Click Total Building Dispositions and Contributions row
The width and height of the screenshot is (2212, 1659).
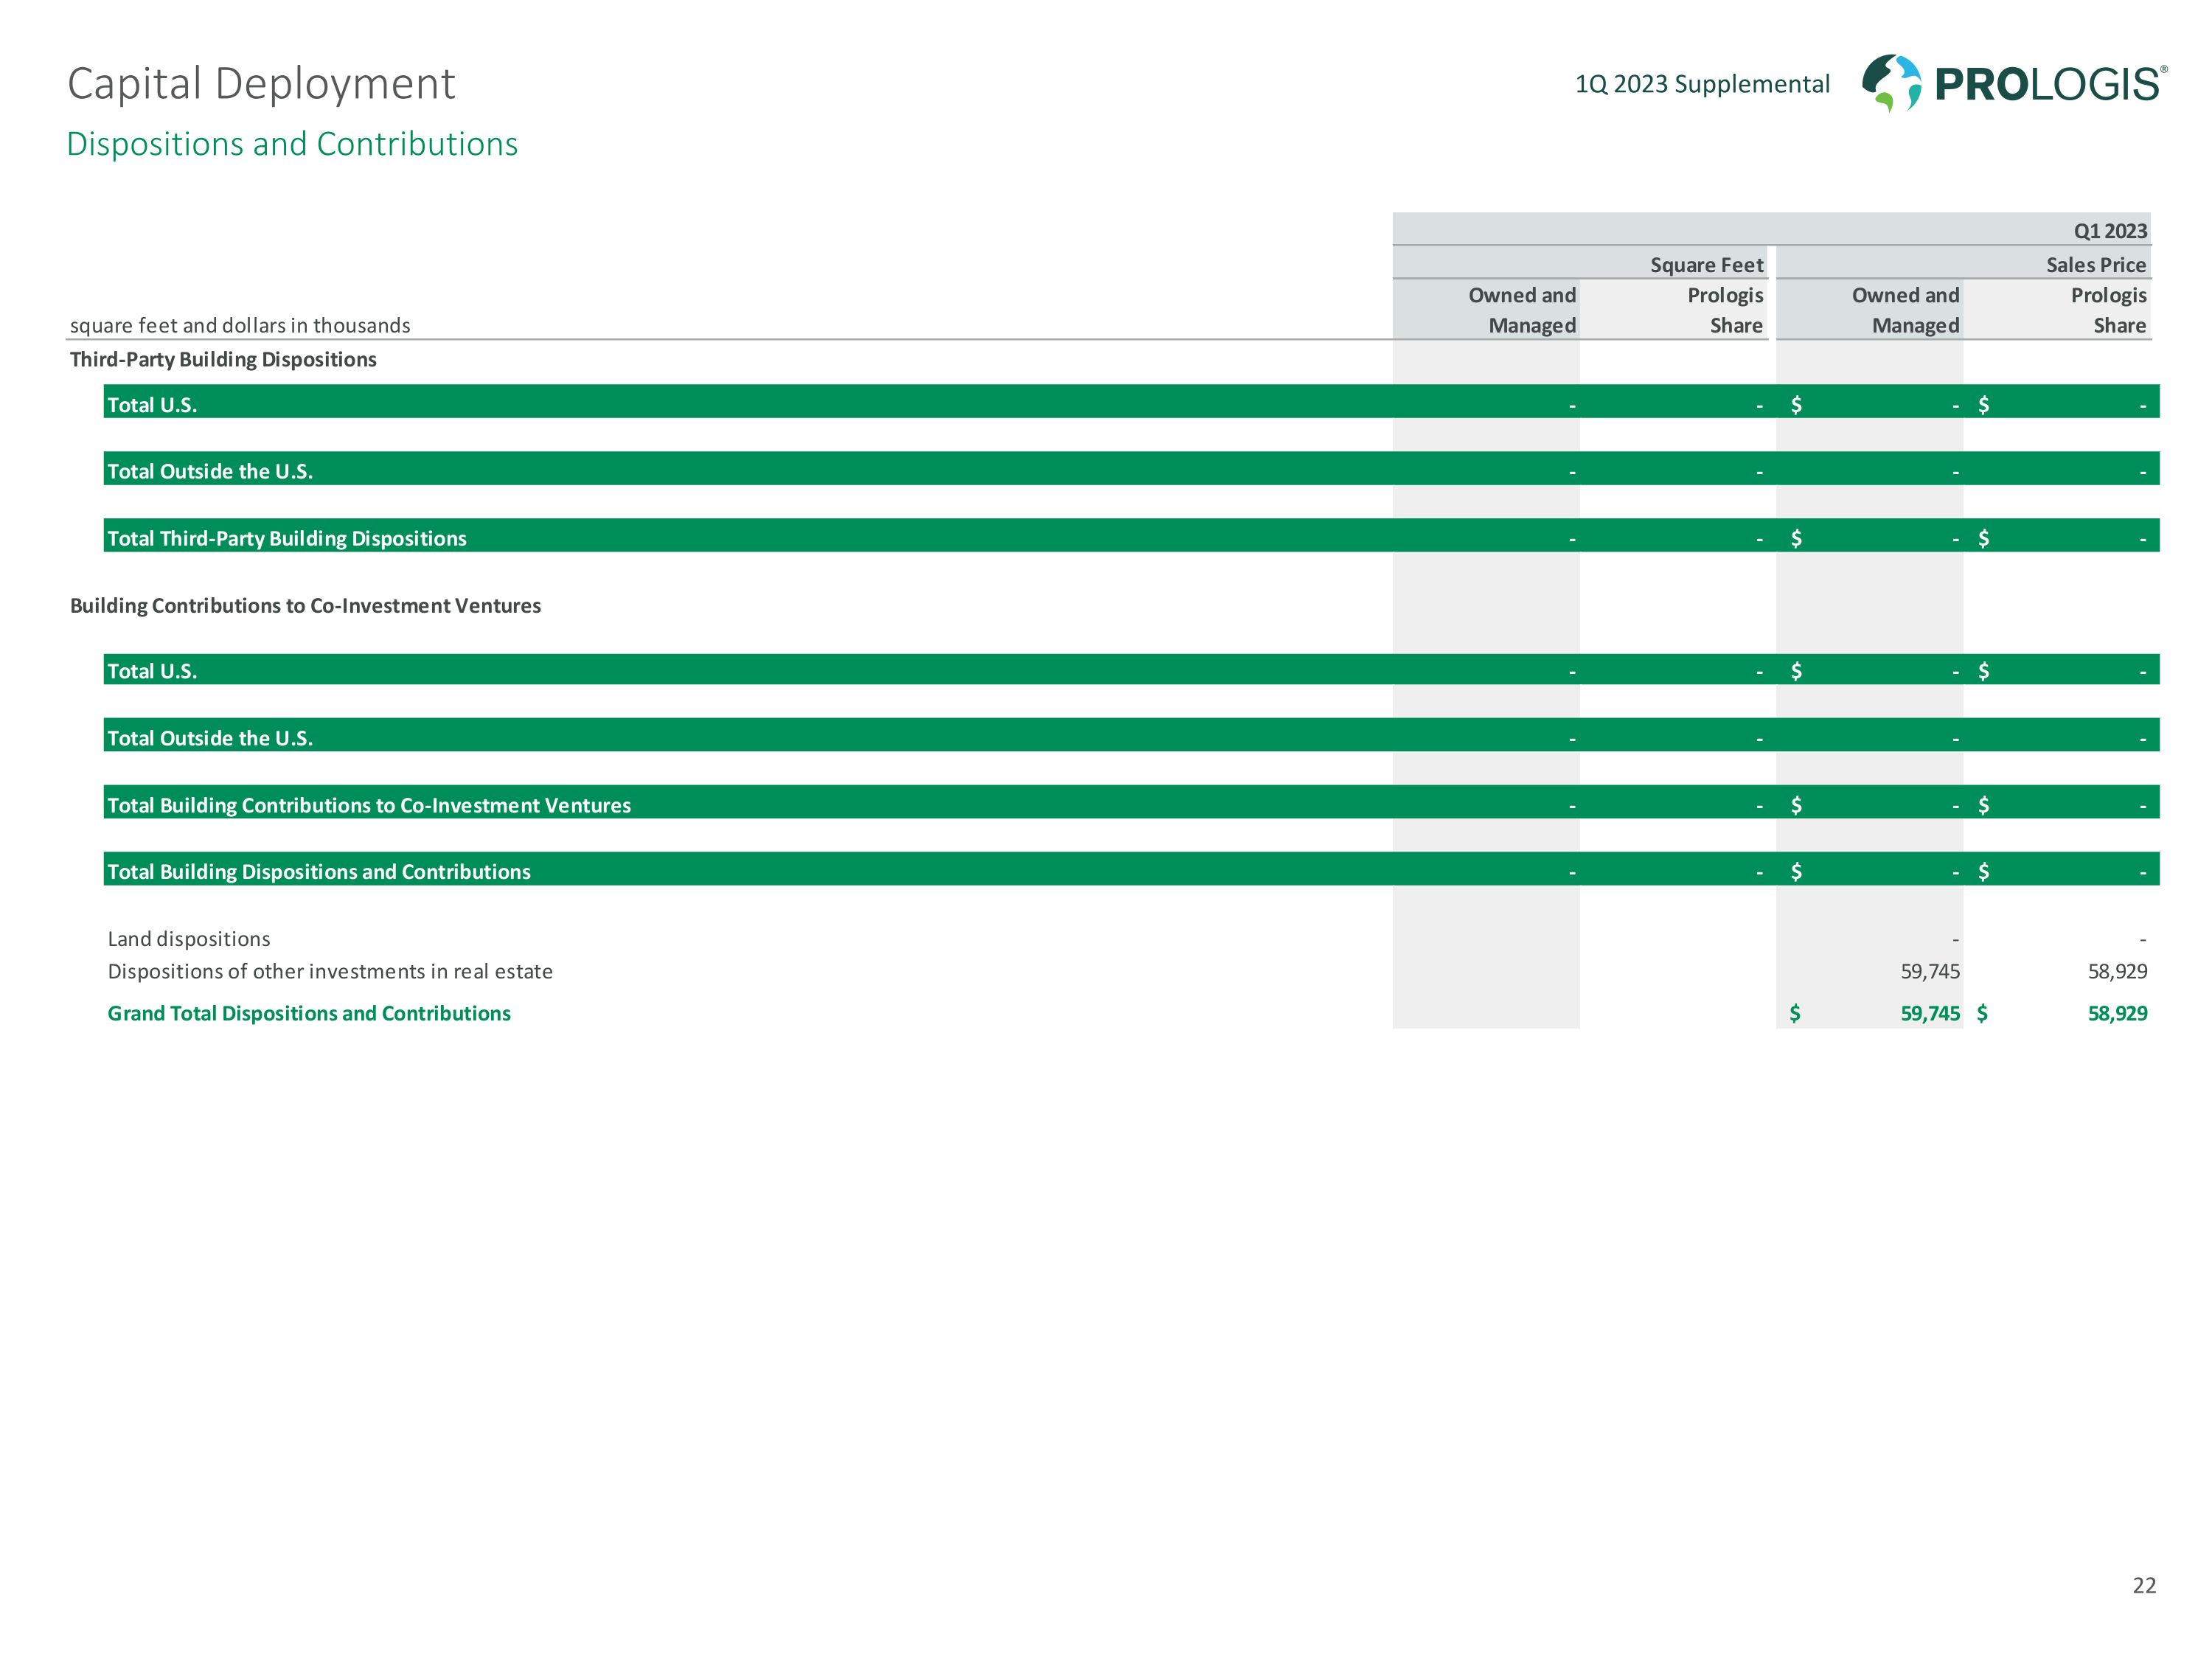(319, 871)
